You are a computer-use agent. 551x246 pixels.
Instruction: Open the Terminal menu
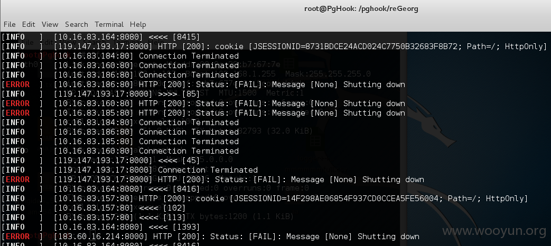coord(109,24)
